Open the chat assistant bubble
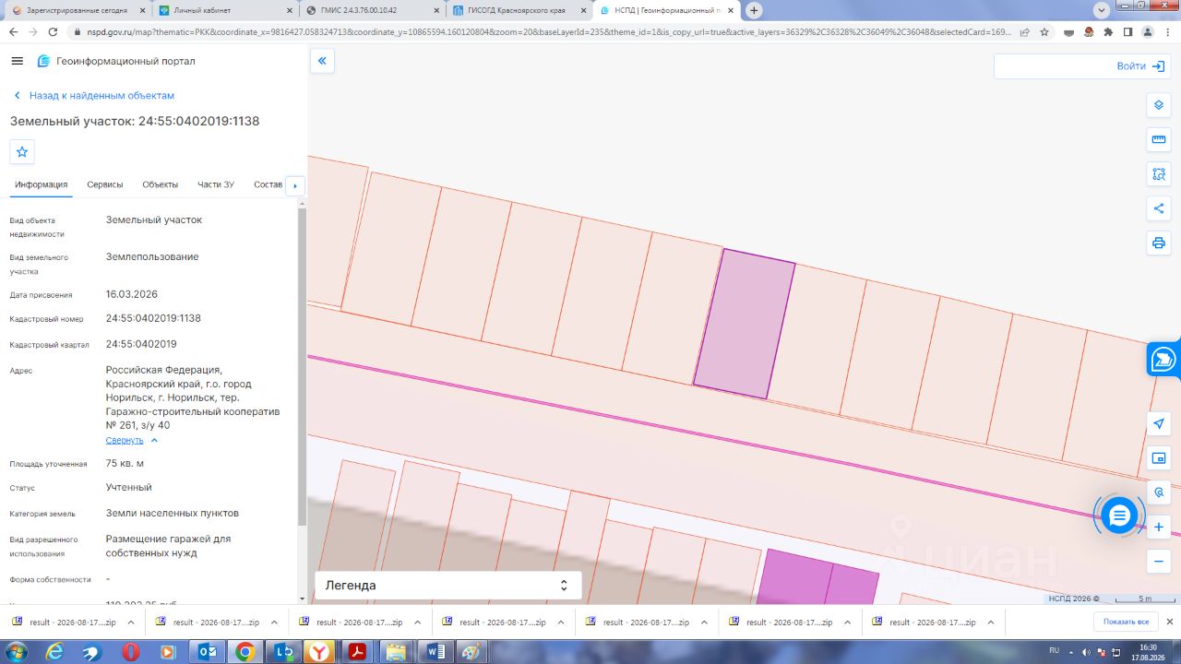The height and width of the screenshot is (664, 1181). [x=1119, y=515]
